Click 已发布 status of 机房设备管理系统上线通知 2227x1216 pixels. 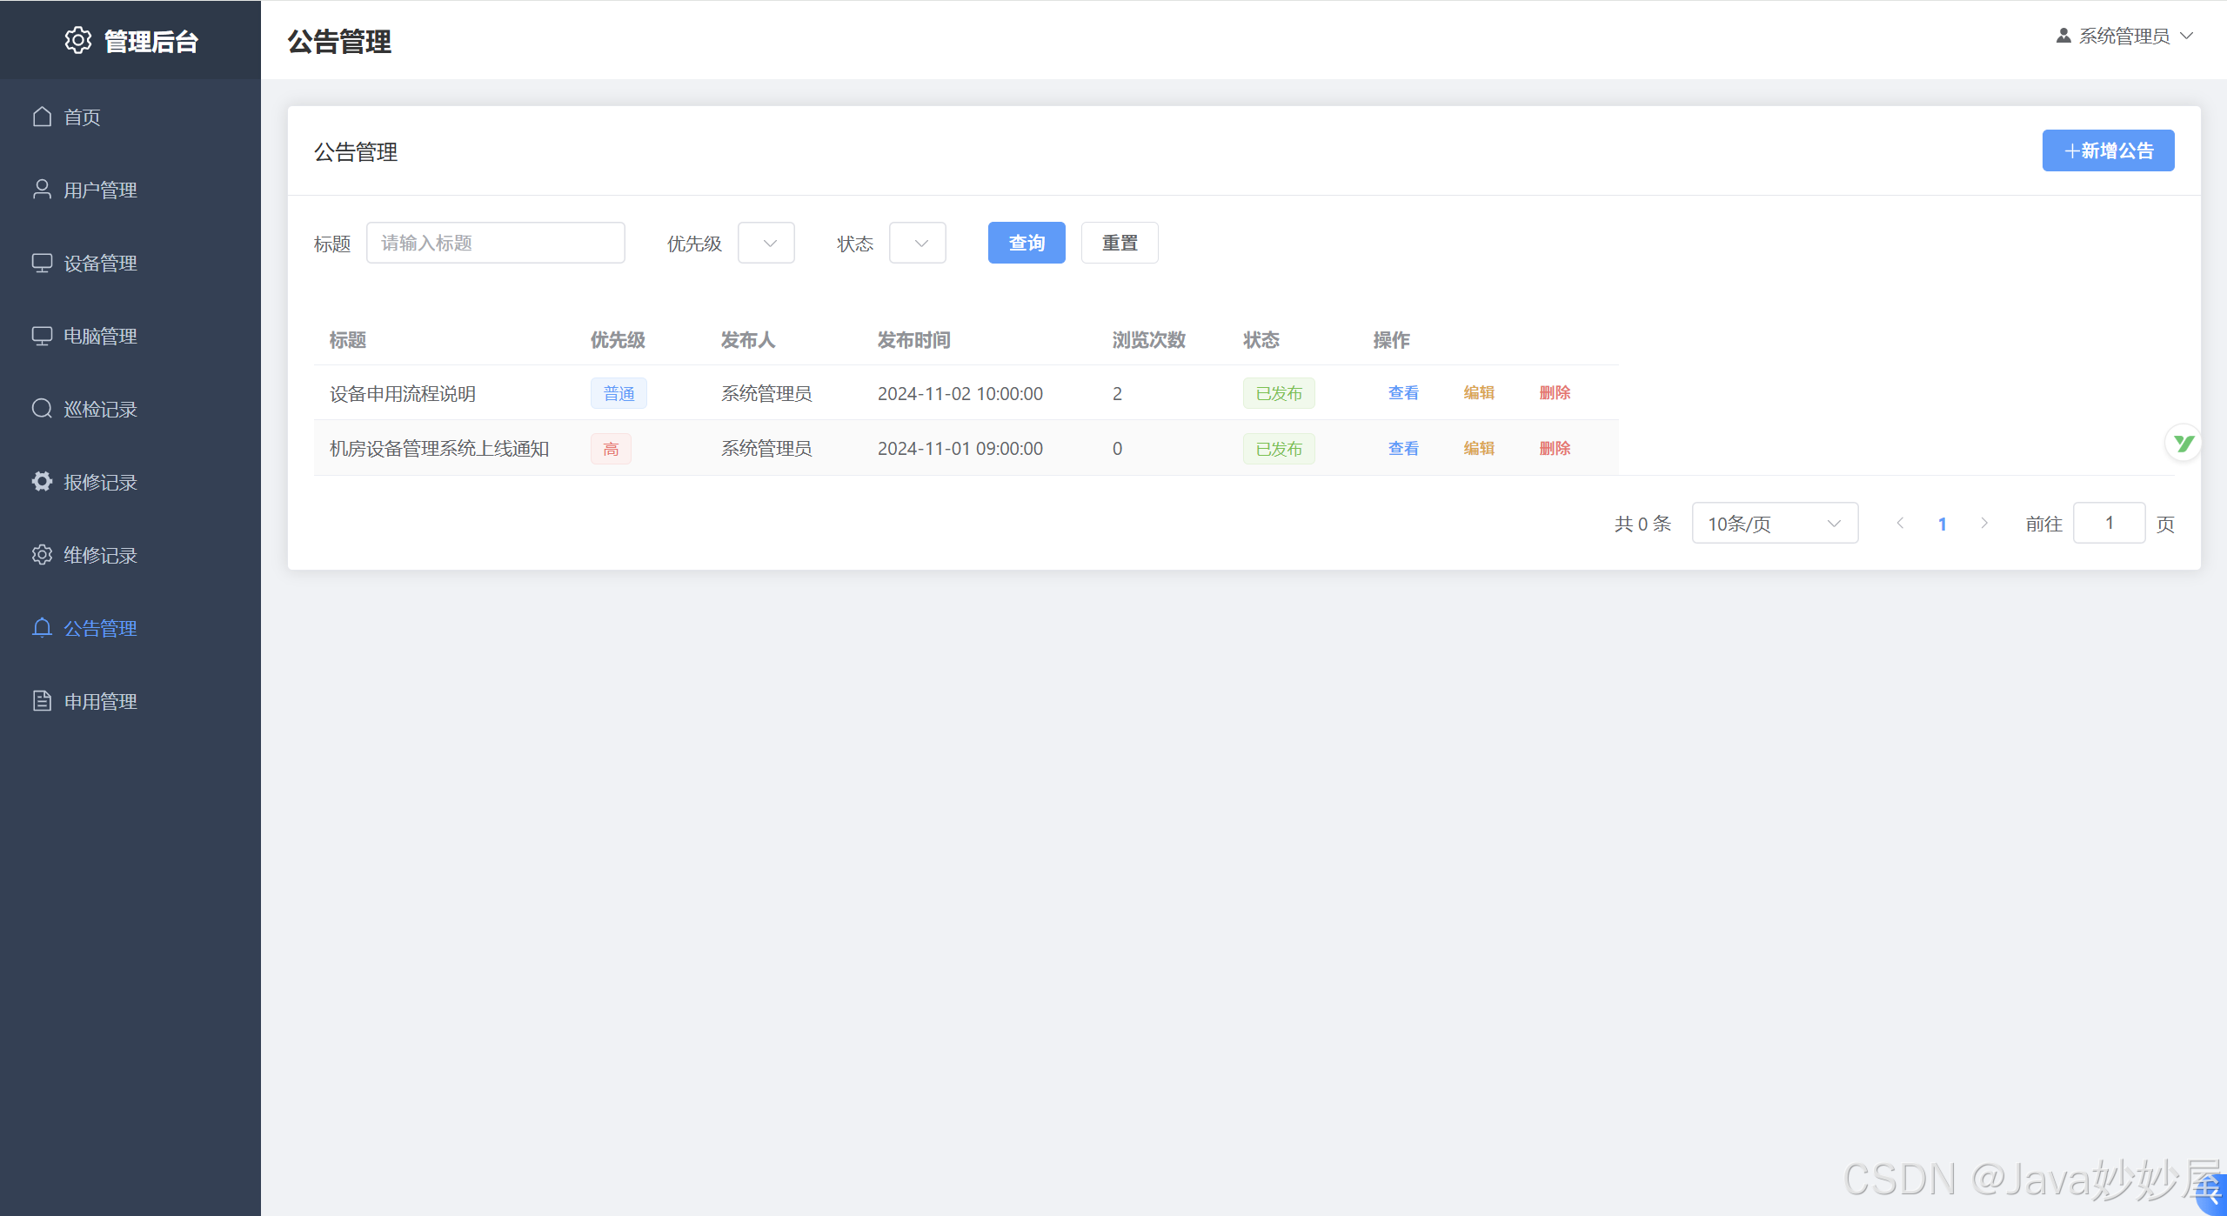point(1279,449)
